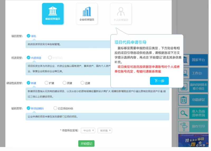The image size is (211, 151).
Task: Open the 投资项目审批 banner image
Action: pos(193,140)
